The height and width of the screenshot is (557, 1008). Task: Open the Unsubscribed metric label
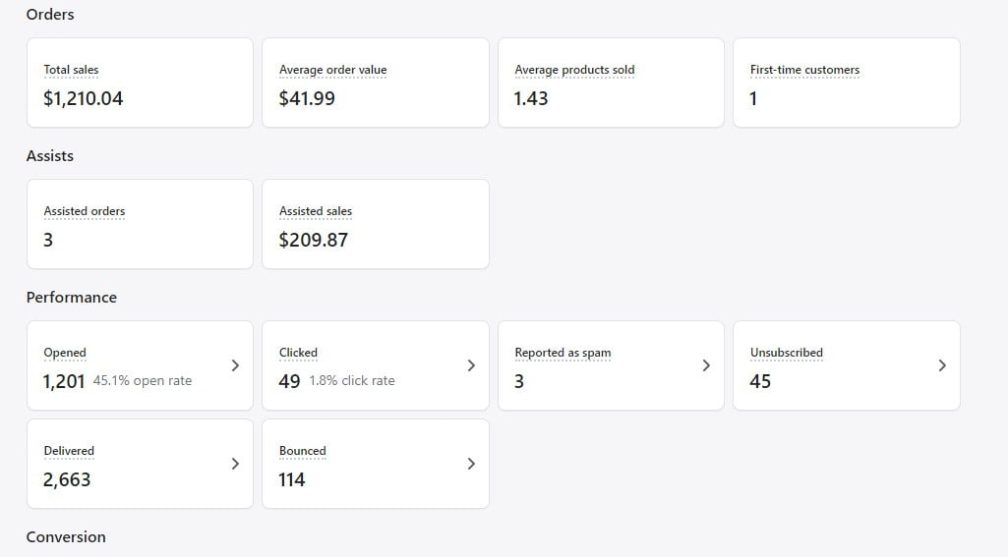click(786, 353)
